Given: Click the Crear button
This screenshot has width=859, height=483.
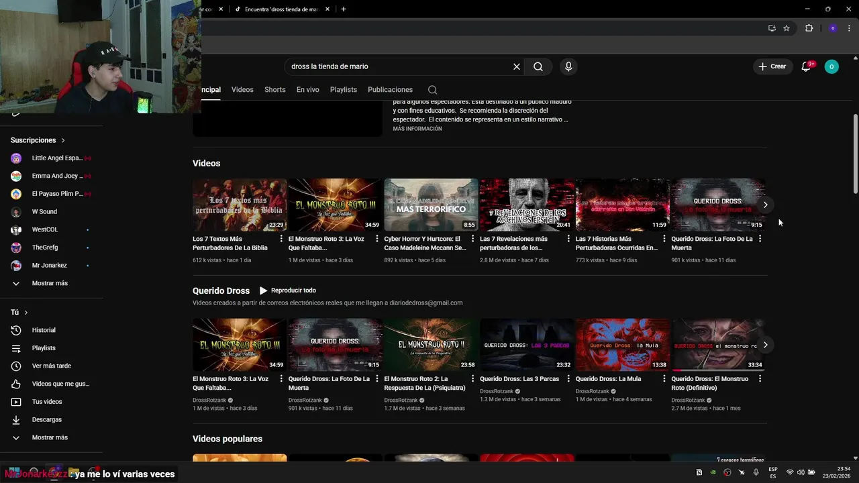Looking at the screenshot, I should 772,66.
